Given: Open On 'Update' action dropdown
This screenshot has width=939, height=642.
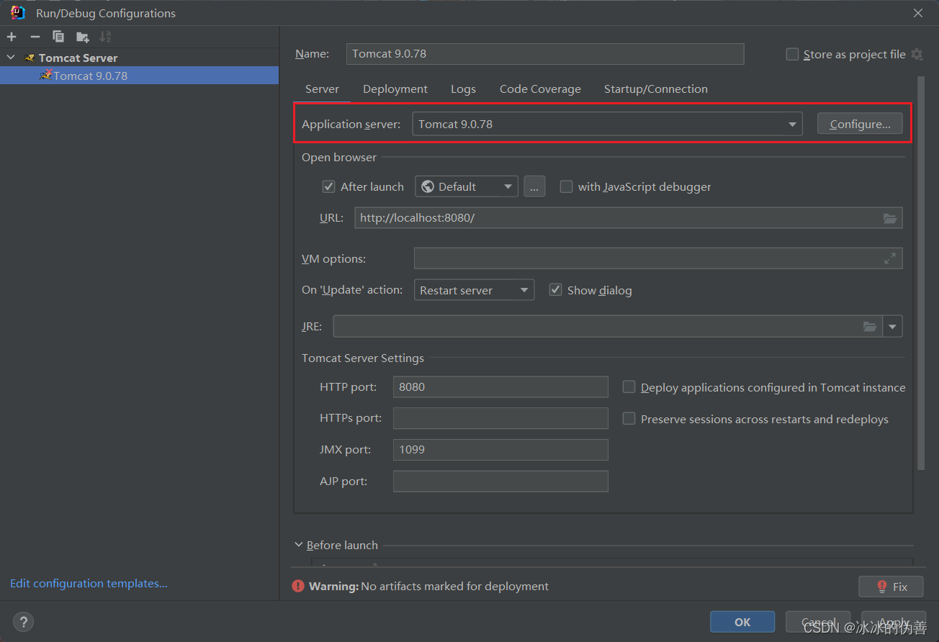Looking at the screenshot, I should (x=475, y=290).
